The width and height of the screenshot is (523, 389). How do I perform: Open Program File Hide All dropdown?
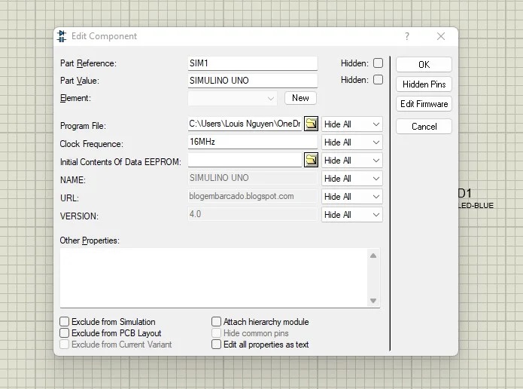[x=352, y=124]
